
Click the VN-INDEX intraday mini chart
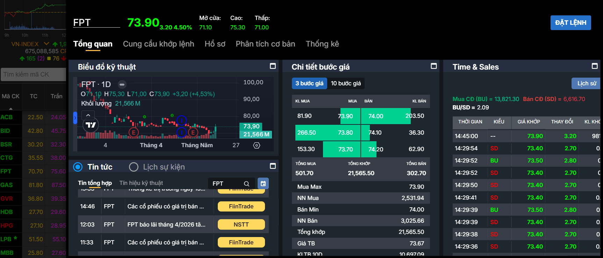pos(35,17)
